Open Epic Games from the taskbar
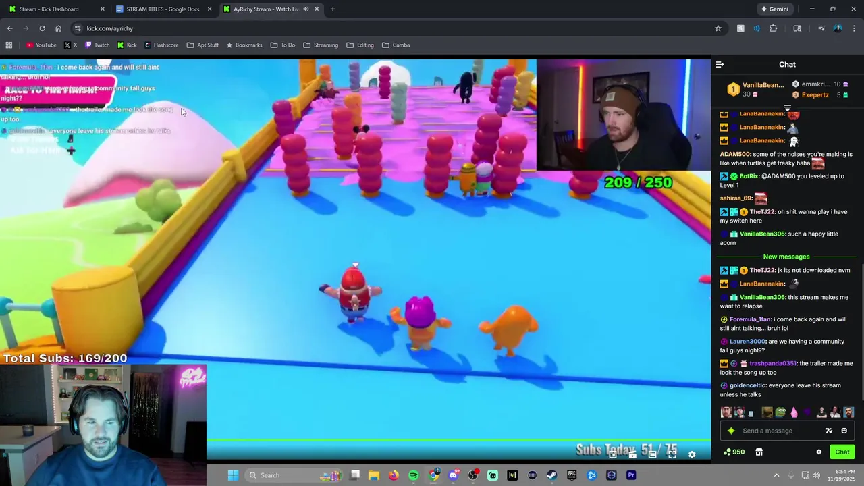Screen dimensions: 864x486 tap(572, 475)
